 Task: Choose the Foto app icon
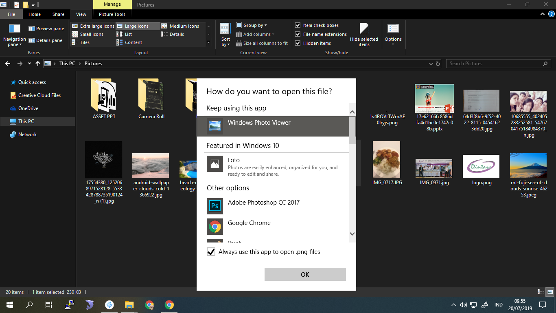[x=215, y=164]
